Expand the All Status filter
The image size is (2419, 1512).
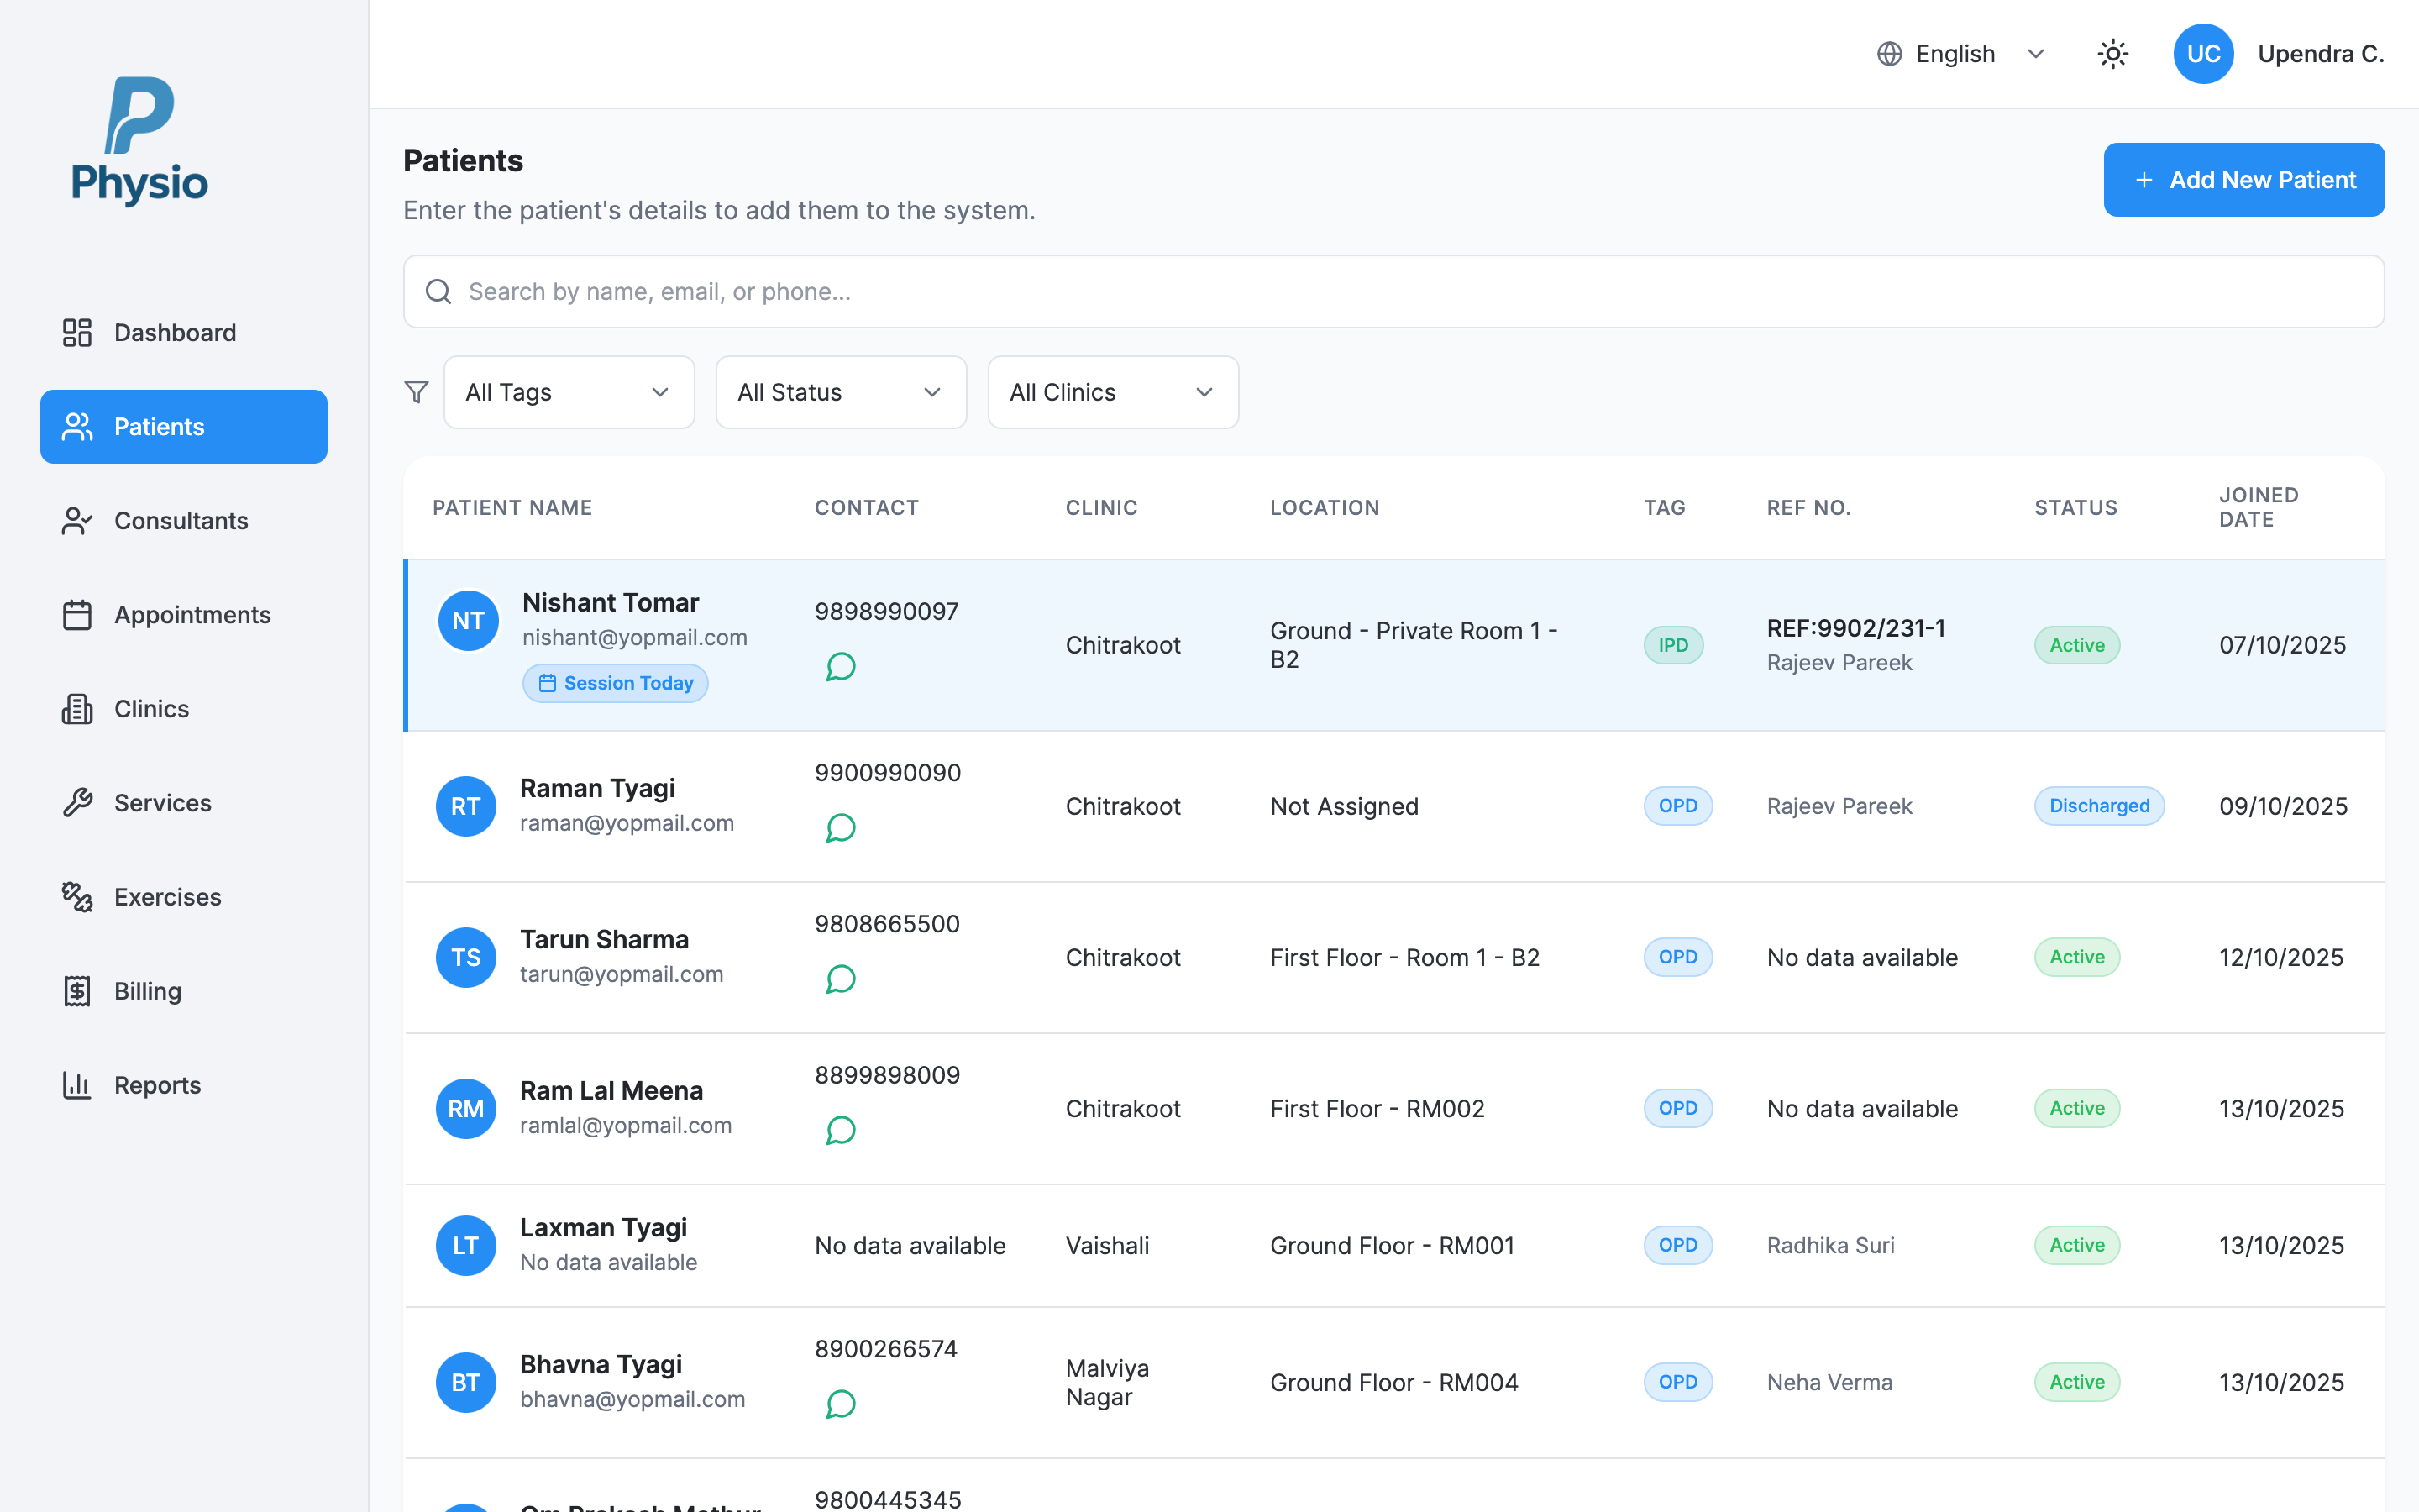click(x=841, y=392)
